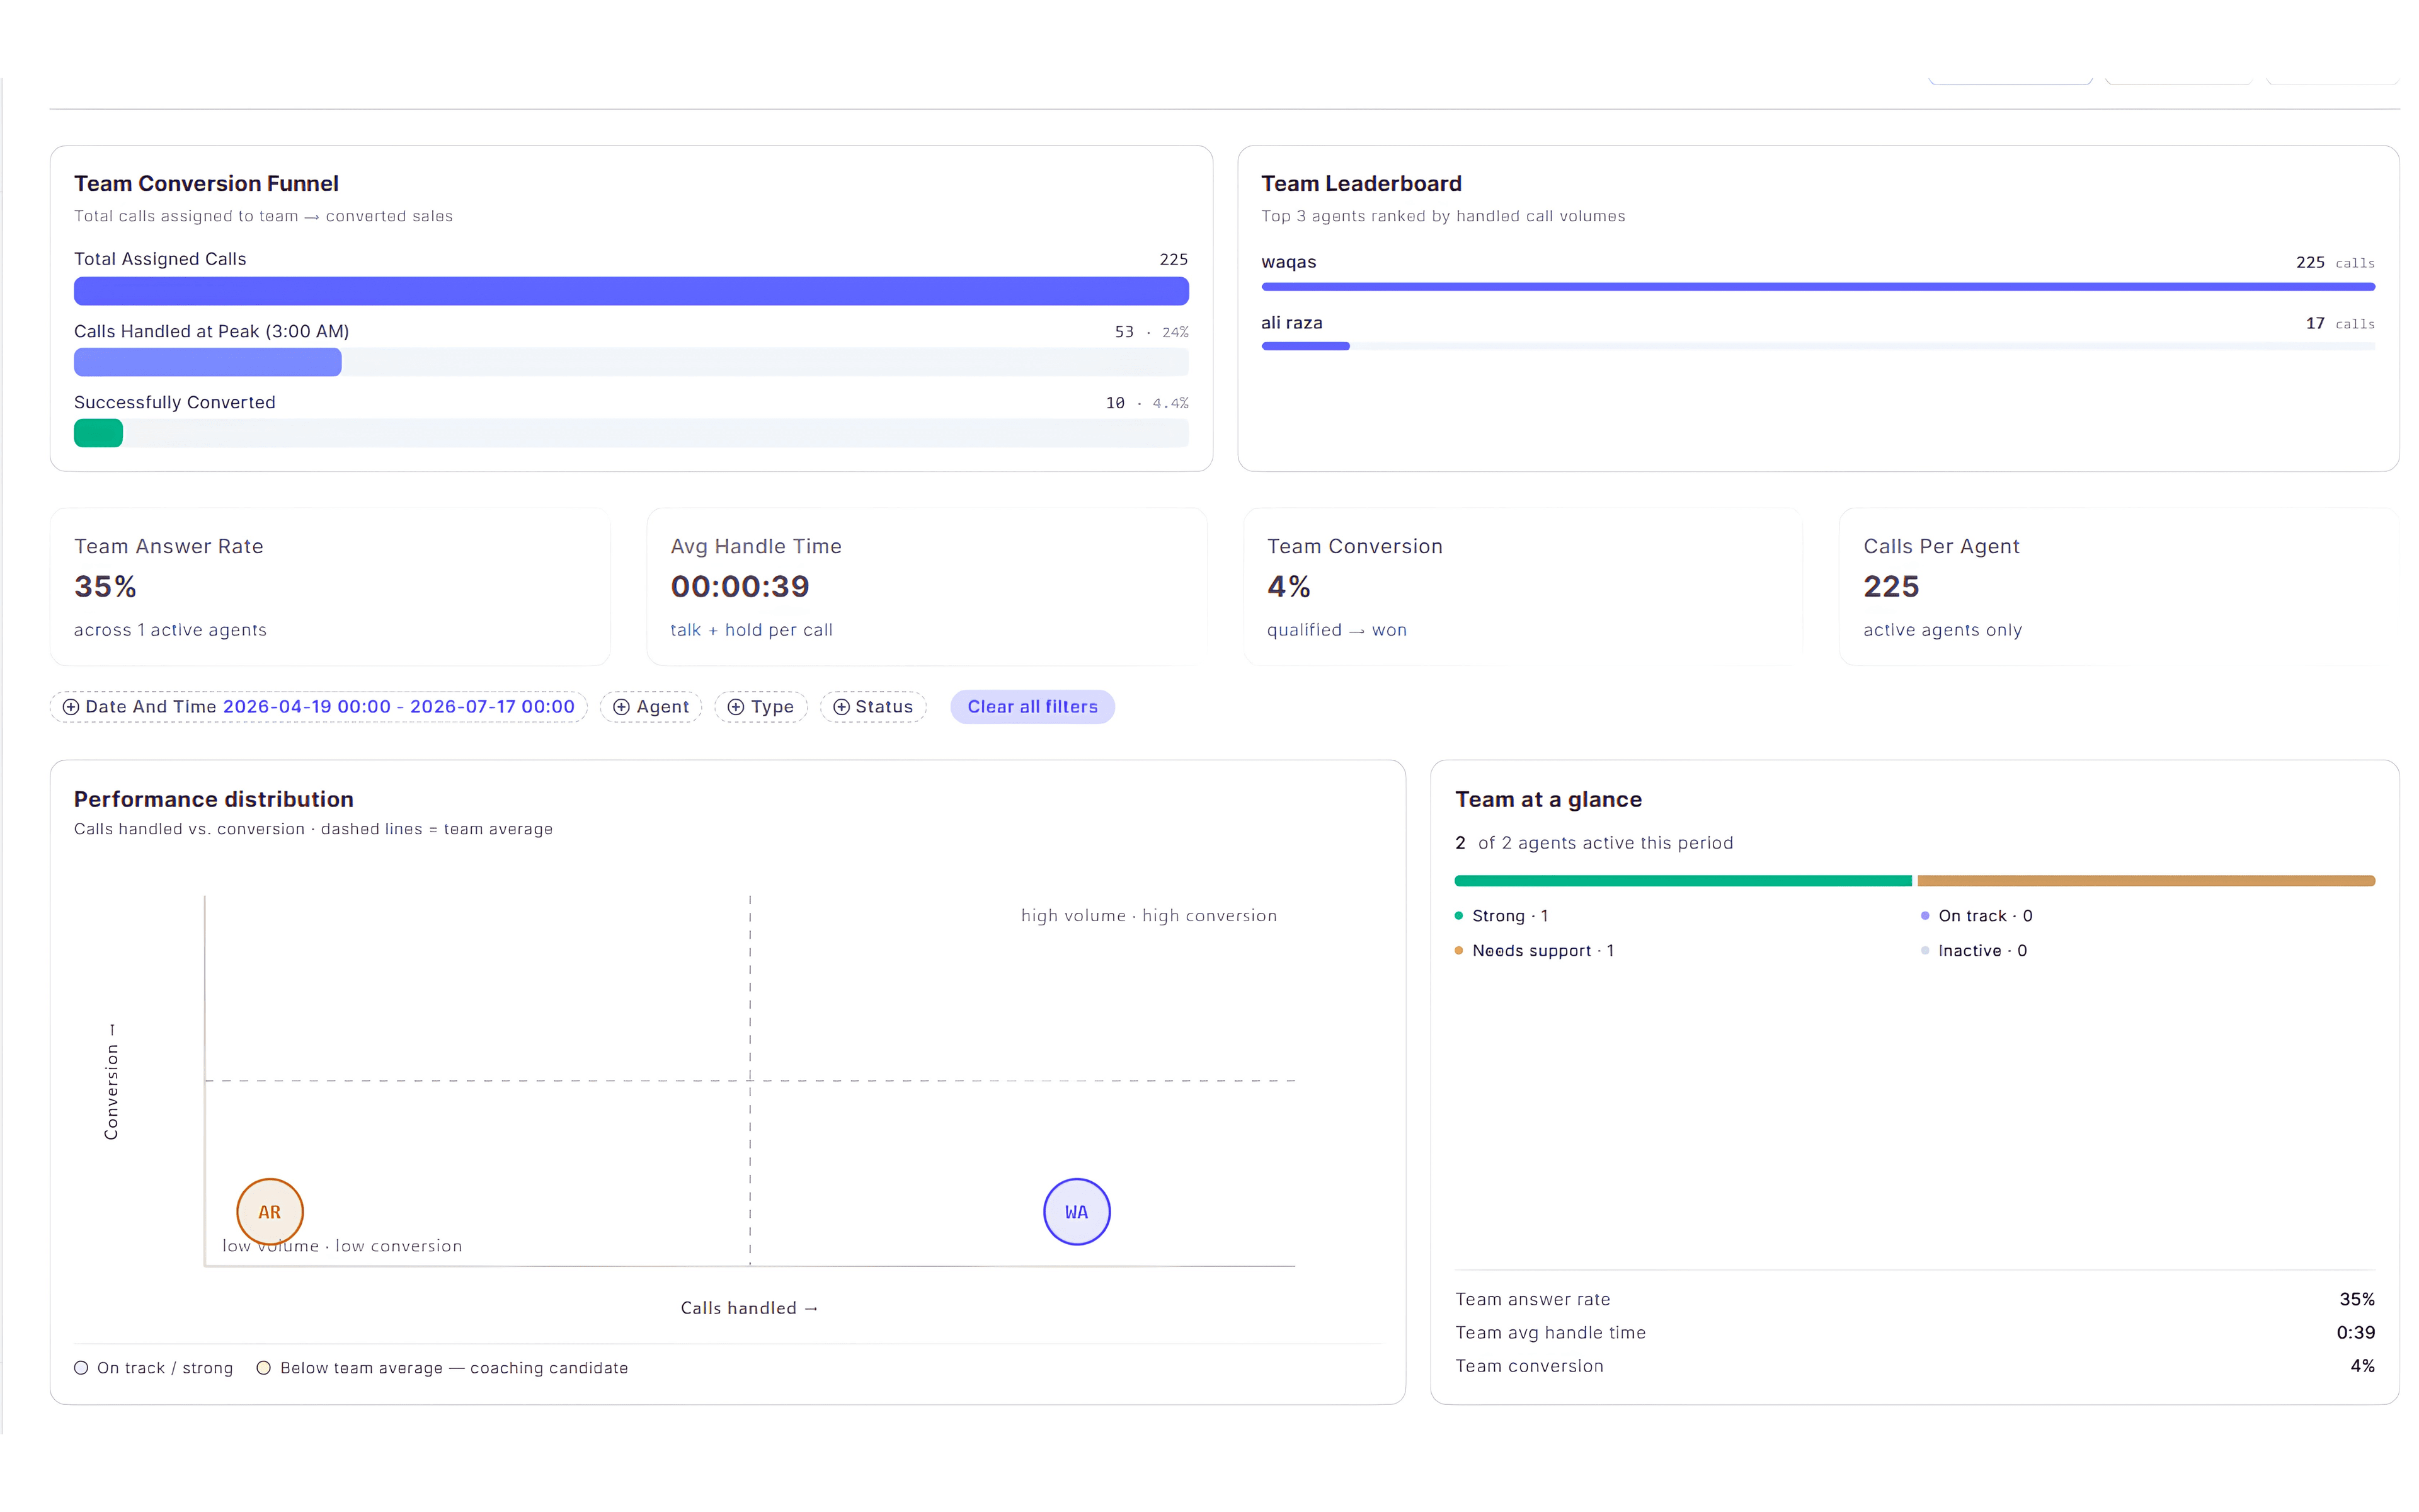Screen dimensions: 2419x1512
Task: Click 'On track / strong' chart legend
Action: [x=154, y=1368]
